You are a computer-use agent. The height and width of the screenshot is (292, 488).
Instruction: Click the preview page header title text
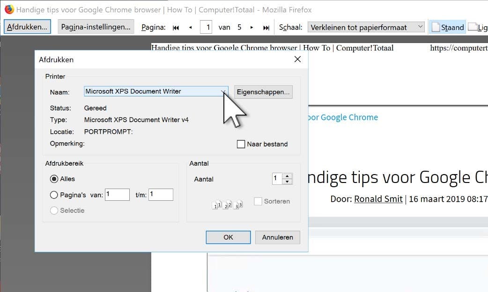pyautogui.click(x=272, y=48)
